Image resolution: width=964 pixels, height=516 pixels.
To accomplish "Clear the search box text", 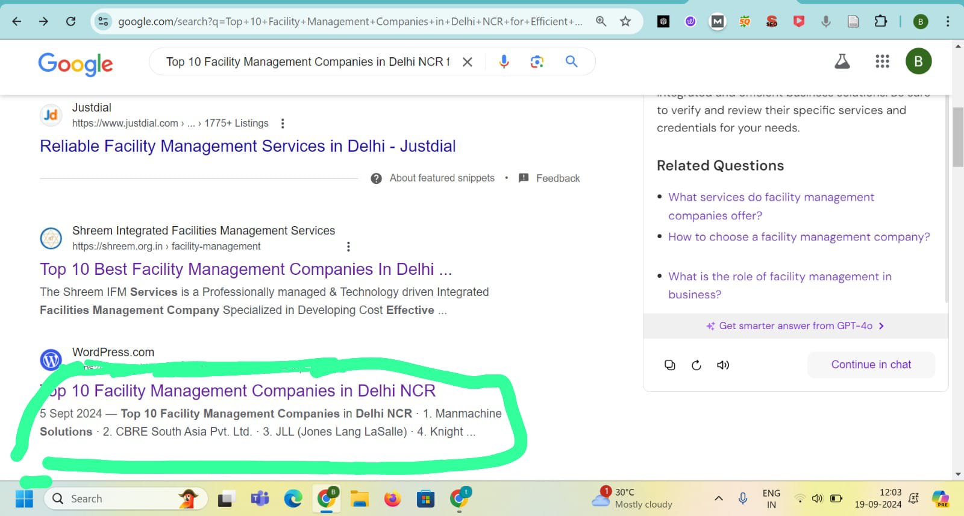I will pyautogui.click(x=467, y=61).
